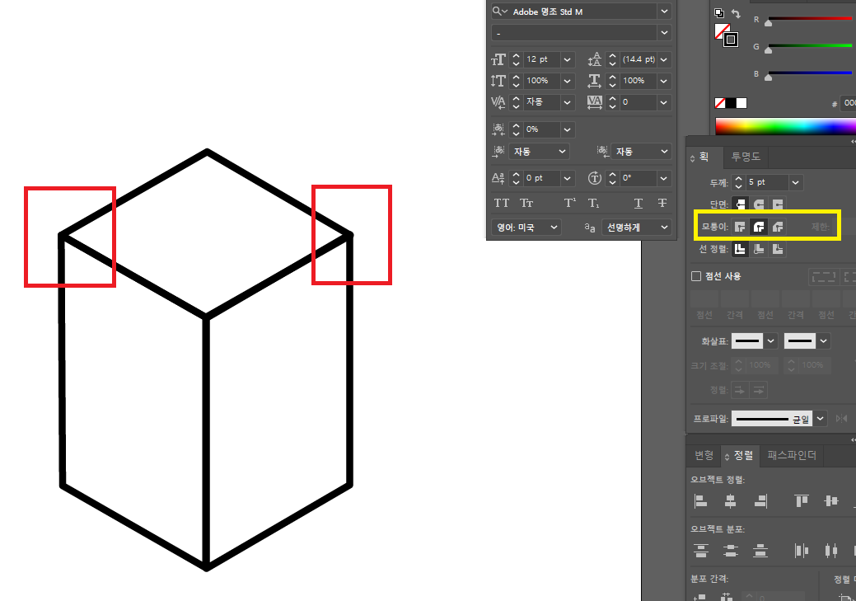The width and height of the screenshot is (856, 601).
Task: Select the bevel join icon in the Stroke panel
Action: [778, 226]
